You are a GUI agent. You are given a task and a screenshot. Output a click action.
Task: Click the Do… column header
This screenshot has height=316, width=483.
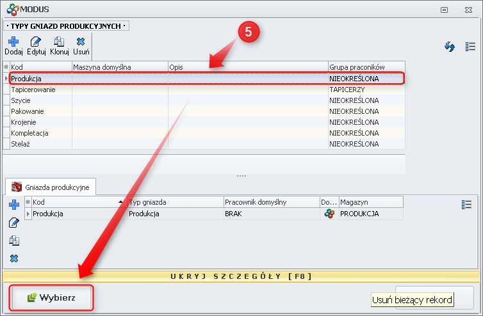coord(329,202)
